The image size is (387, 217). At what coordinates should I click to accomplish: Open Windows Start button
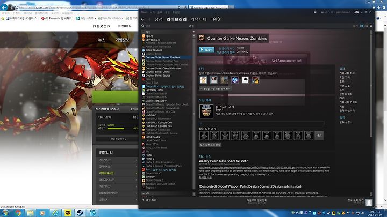pos(5,213)
